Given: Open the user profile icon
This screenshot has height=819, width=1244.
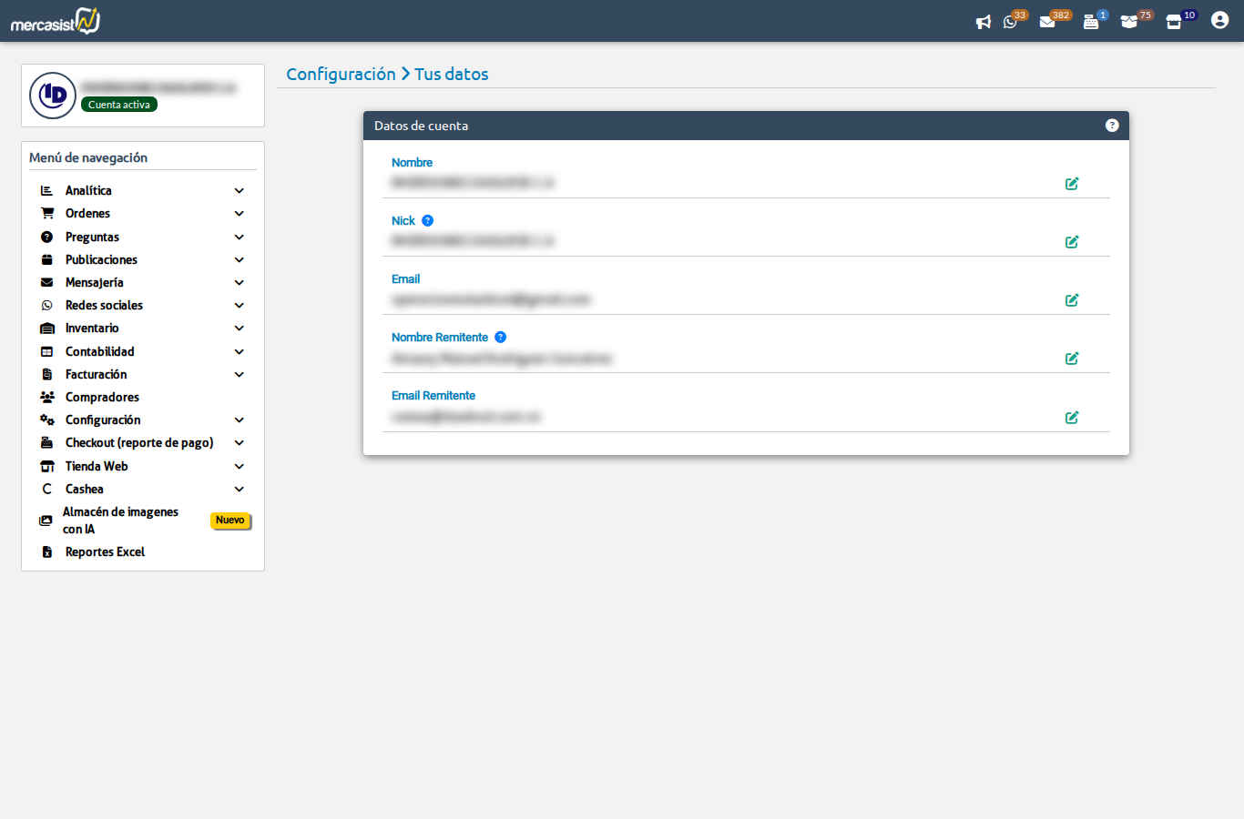Looking at the screenshot, I should [x=1219, y=20].
